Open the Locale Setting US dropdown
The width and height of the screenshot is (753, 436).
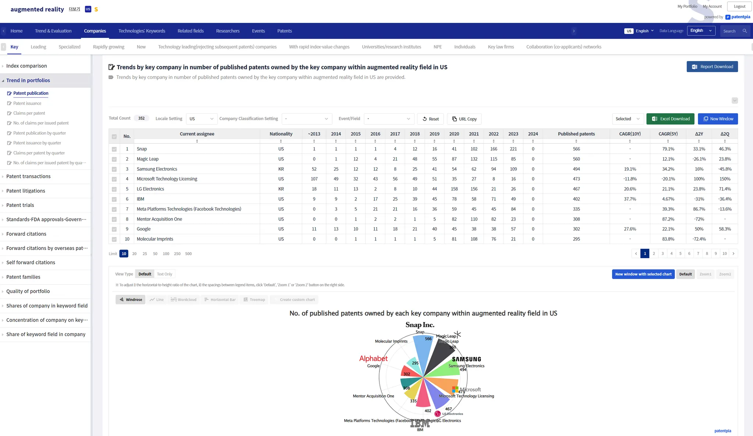[x=201, y=119]
